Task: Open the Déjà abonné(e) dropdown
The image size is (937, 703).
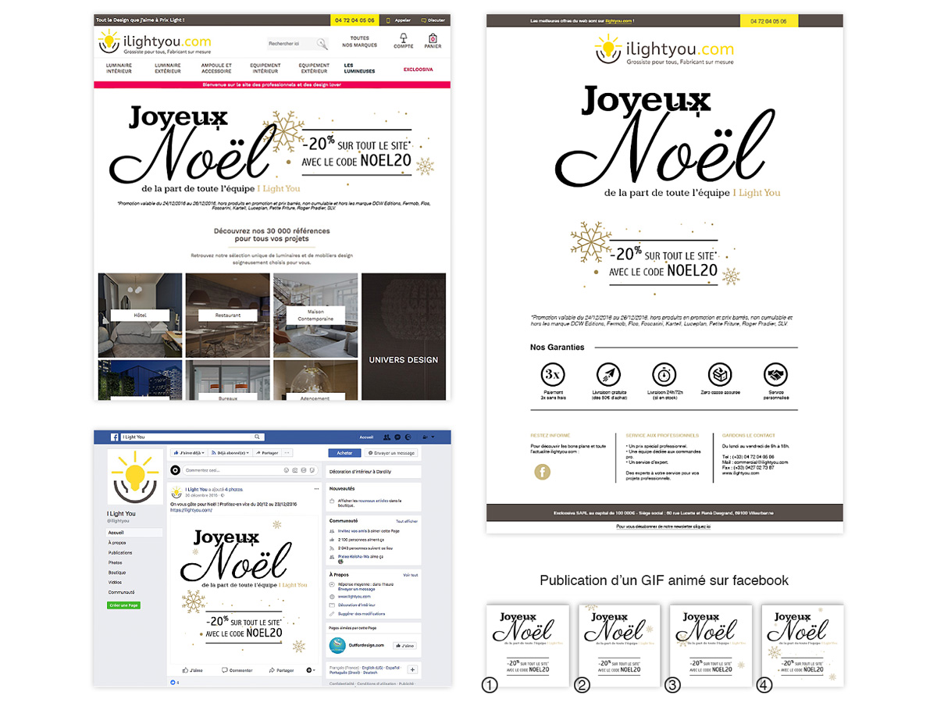Action: click(230, 453)
